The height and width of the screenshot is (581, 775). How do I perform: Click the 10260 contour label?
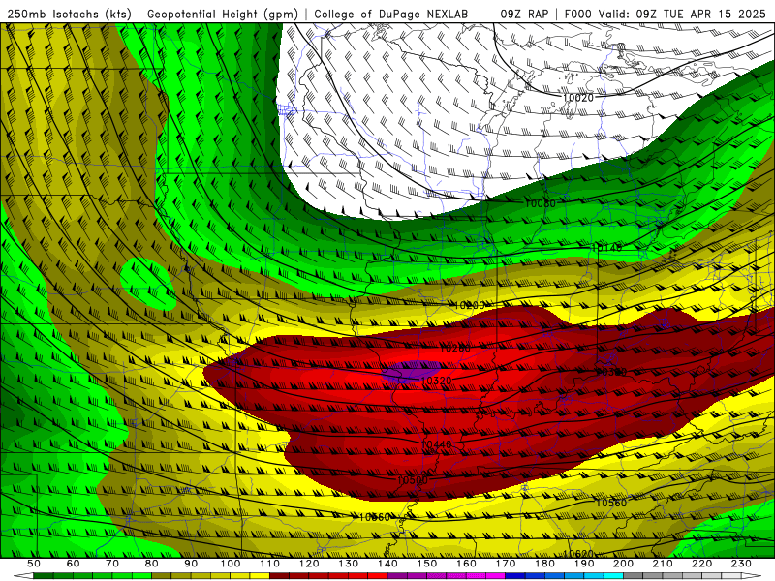tap(455, 349)
